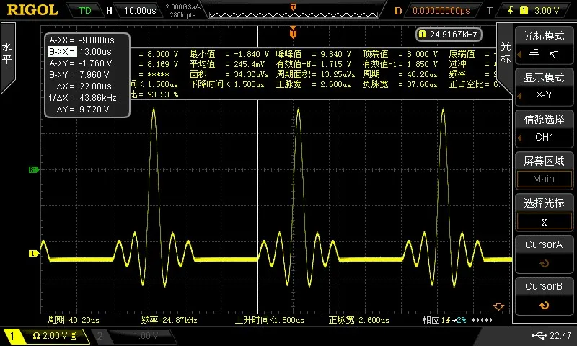This screenshot has width=577, height=346.
Task: Click the channel 1 bandwidth limit B icon
Action: coord(73,336)
